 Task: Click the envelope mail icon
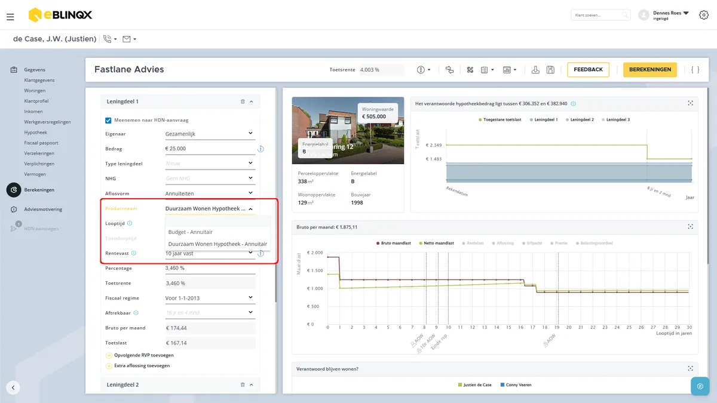(x=126, y=39)
